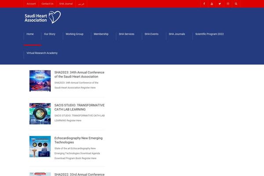The image size is (264, 176).
Task: Click SACIS Studio description text with Register Here
Action: point(80,118)
